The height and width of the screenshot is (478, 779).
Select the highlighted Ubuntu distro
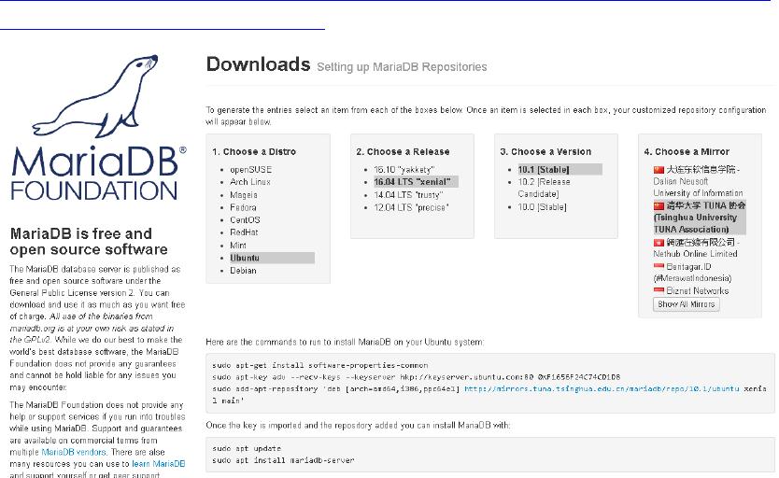[272, 258]
